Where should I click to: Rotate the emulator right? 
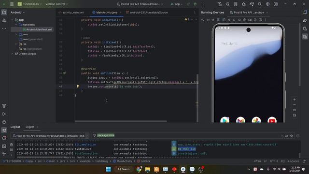pos(224,20)
